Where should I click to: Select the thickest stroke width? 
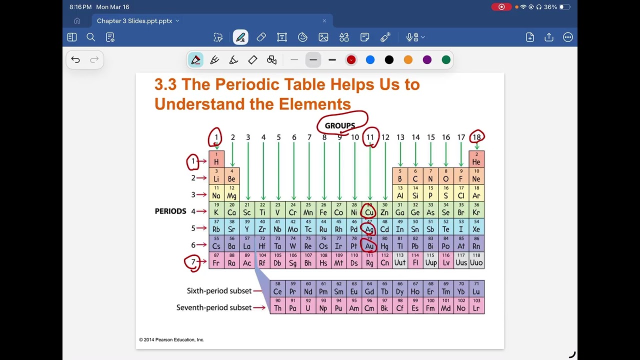click(332, 60)
